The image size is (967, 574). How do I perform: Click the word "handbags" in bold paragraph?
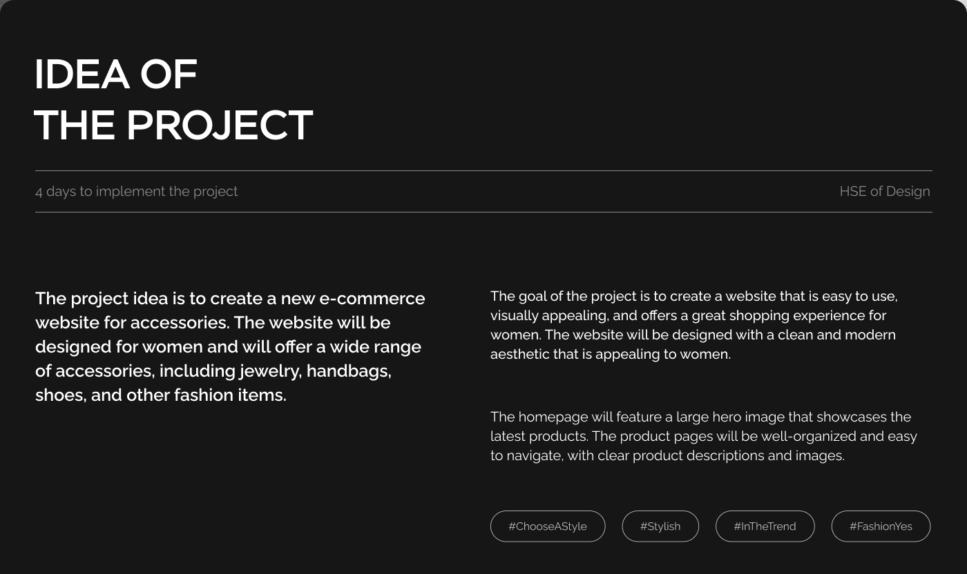(x=348, y=371)
